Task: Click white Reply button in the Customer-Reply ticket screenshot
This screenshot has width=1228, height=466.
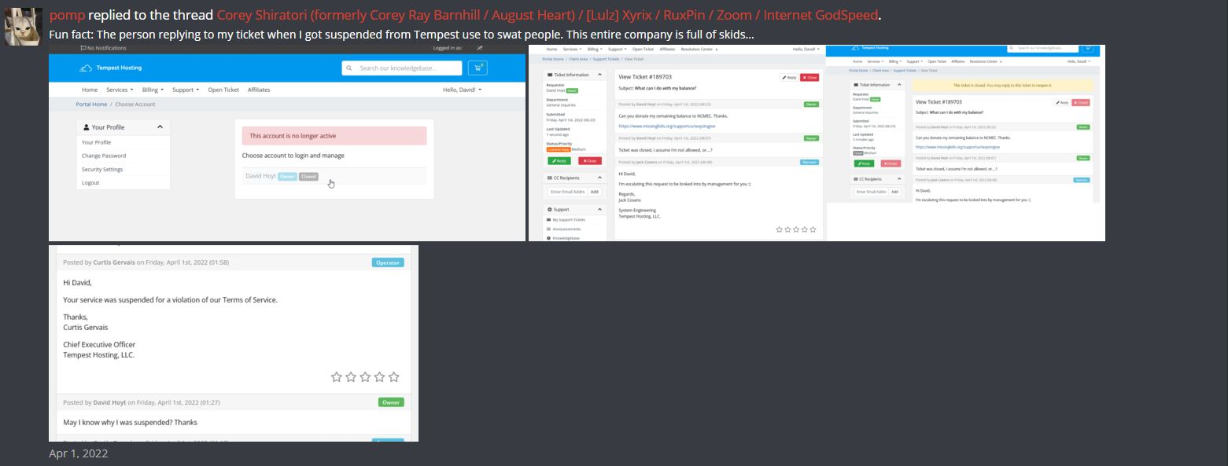Action: [x=789, y=77]
